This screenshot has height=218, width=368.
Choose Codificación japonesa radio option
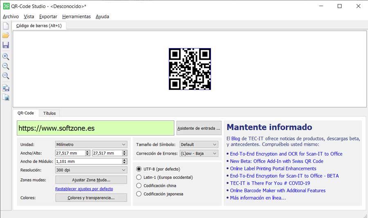click(160, 194)
